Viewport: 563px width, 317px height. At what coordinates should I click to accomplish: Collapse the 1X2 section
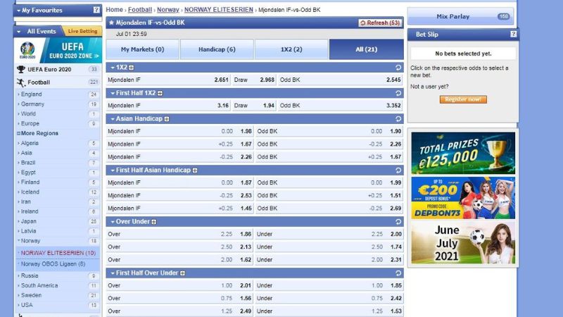coord(113,68)
